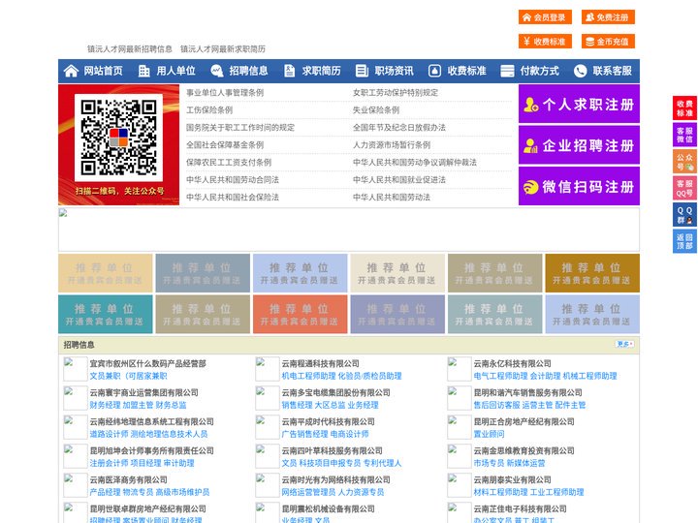Open 云南程通科技有限公司 company
Image resolution: width=698 pixels, height=523 pixels.
[x=321, y=363]
